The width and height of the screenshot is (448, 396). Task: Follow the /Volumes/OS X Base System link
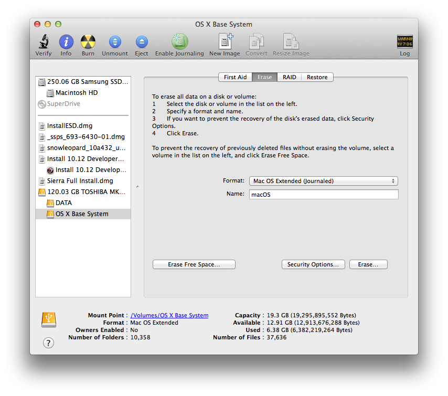tap(169, 315)
